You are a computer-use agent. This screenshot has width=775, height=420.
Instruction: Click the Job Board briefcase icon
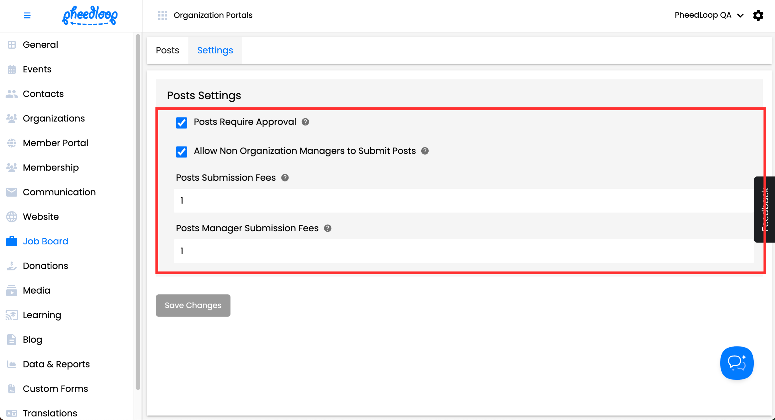12,241
